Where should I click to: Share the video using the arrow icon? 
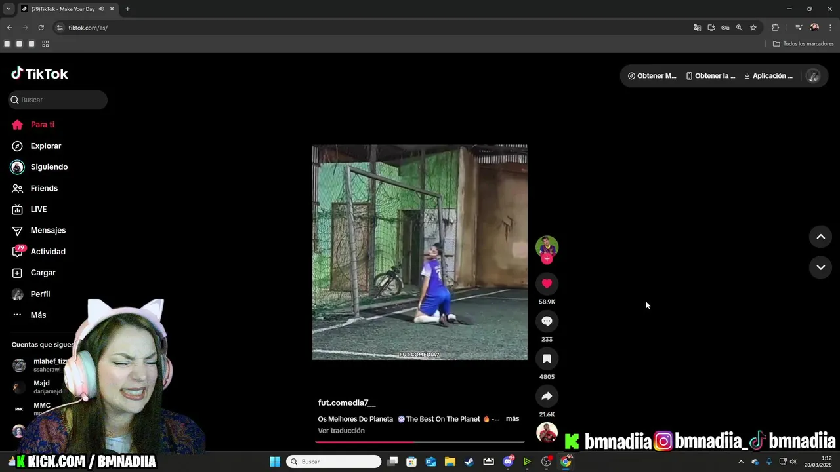[547, 396]
